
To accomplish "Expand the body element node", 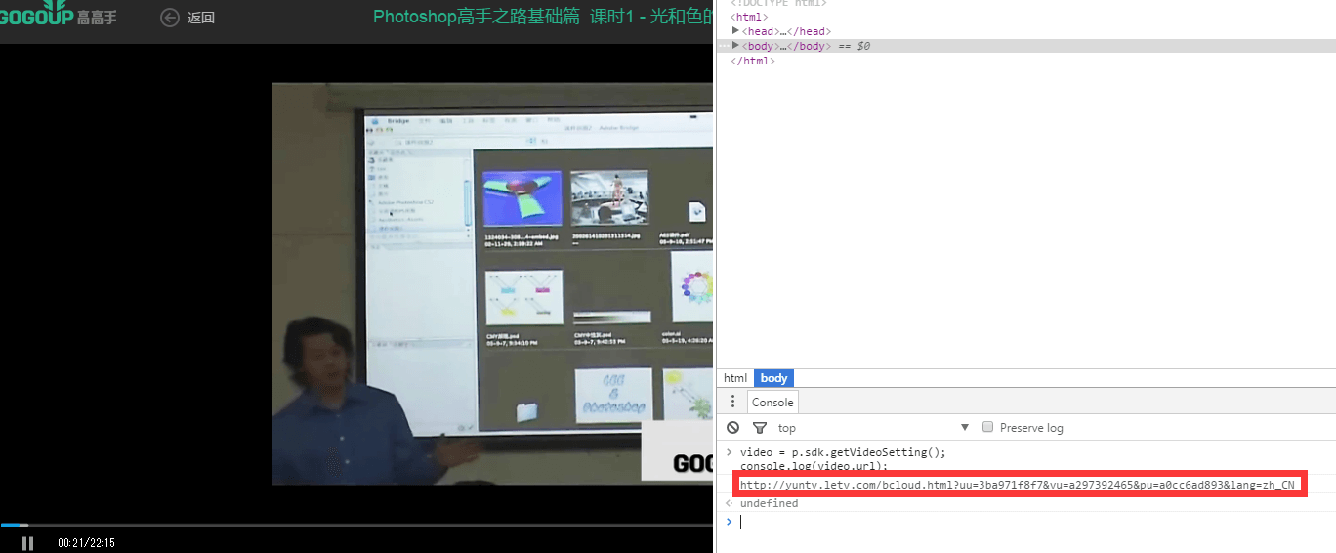I will [x=736, y=46].
